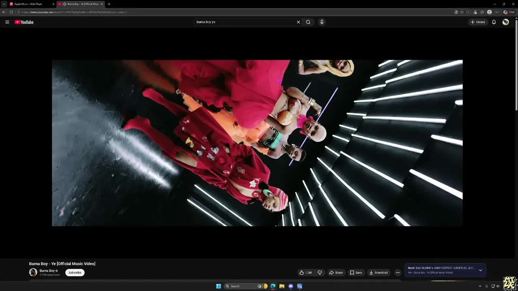Dislike the video with thumbs-down

coord(320,272)
